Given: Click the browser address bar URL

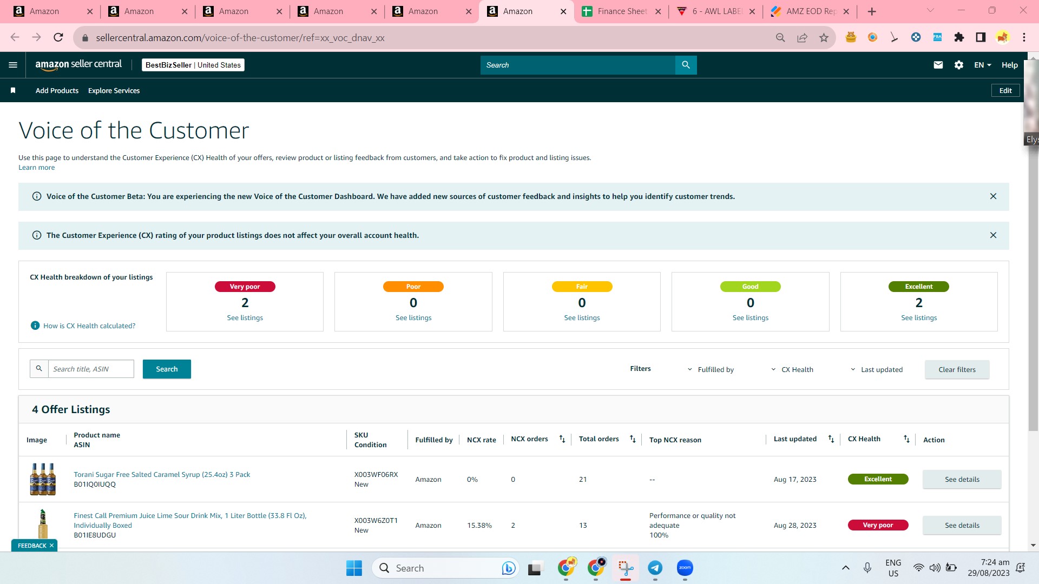Looking at the screenshot, I should (x=240, y=37).
